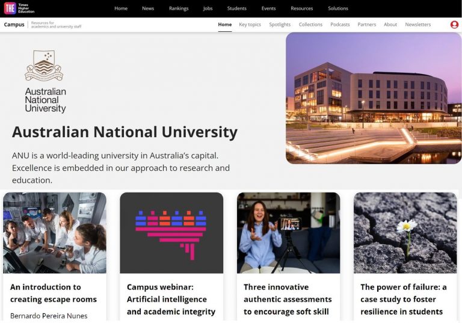Open the woman filming herself thumbnail
The height and width of the screenshot is (323, 462).
(x=289, y=233)
